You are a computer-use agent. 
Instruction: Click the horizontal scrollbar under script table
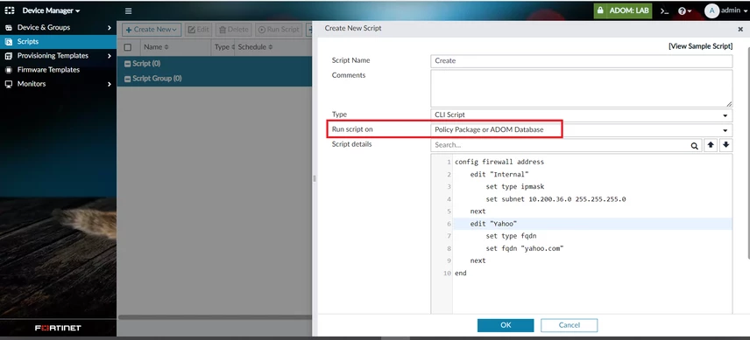216,317
